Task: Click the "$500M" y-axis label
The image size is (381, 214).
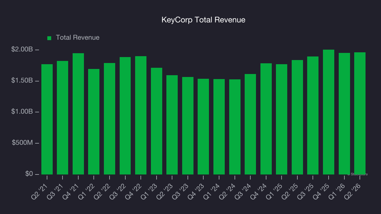Action: [22, 143]
